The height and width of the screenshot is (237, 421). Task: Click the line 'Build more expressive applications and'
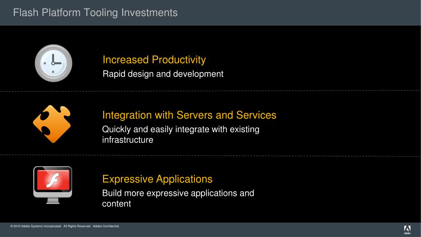click(x=178, y=193)
